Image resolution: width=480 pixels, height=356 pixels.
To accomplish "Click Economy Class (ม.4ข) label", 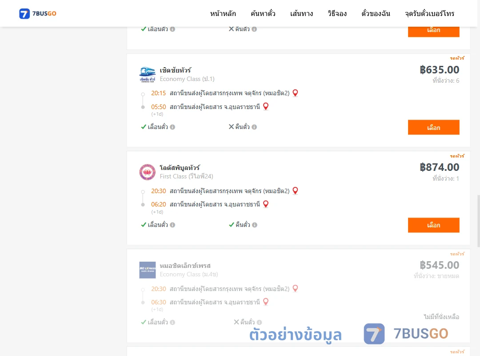I will [189, 275].
